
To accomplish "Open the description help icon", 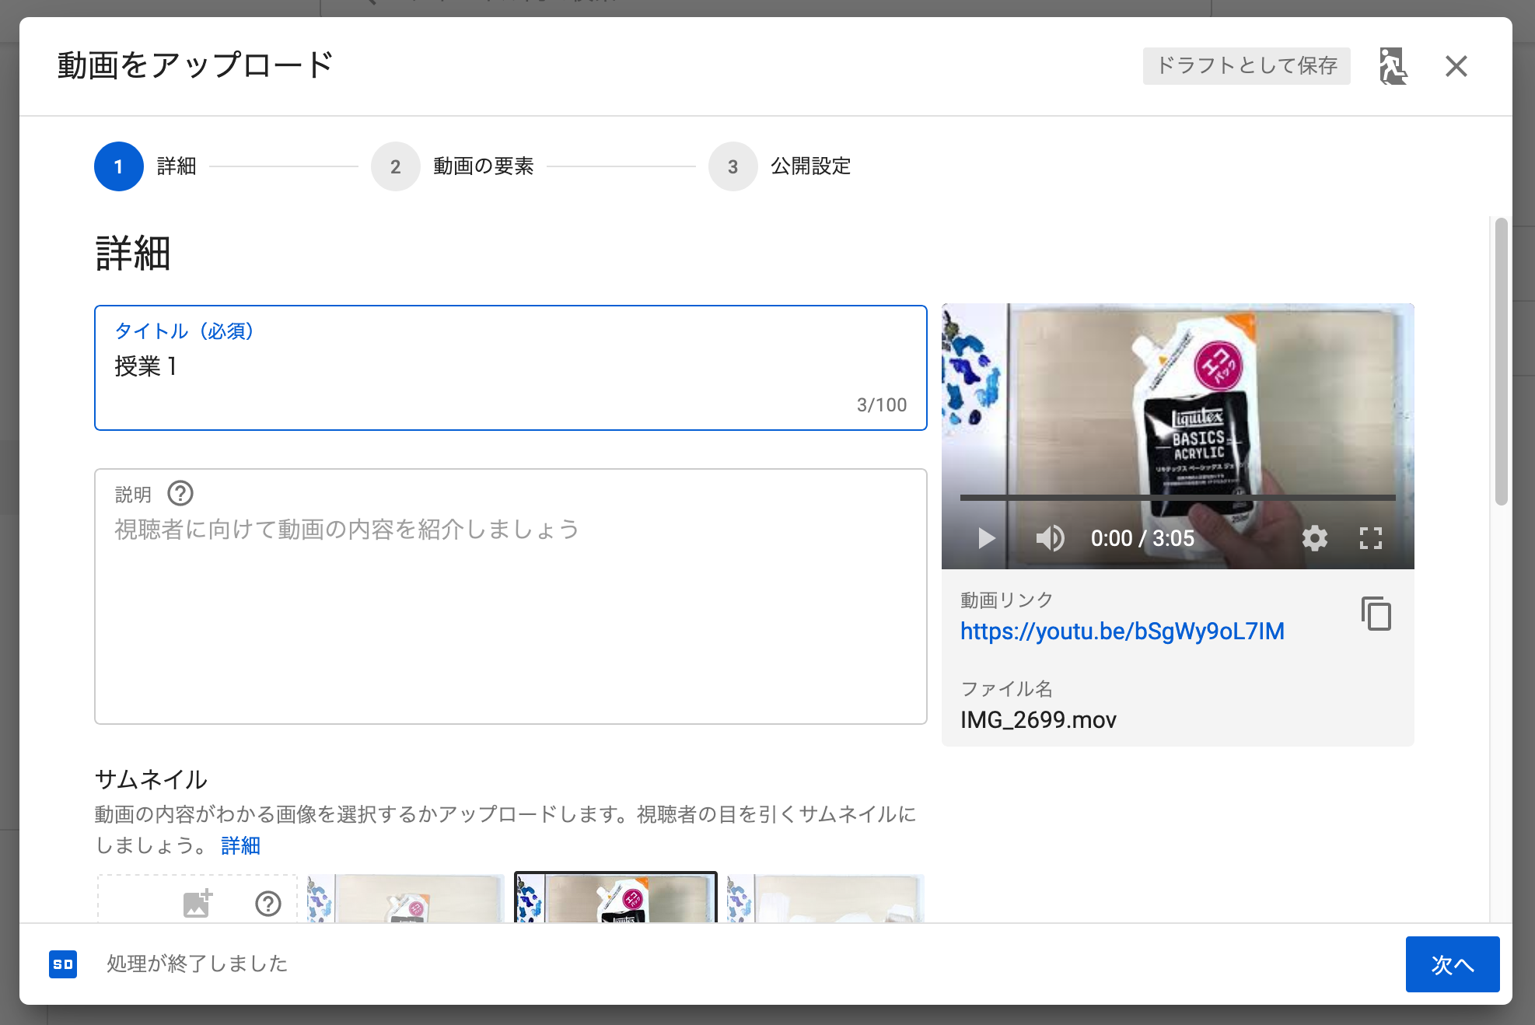I will 180,494.
